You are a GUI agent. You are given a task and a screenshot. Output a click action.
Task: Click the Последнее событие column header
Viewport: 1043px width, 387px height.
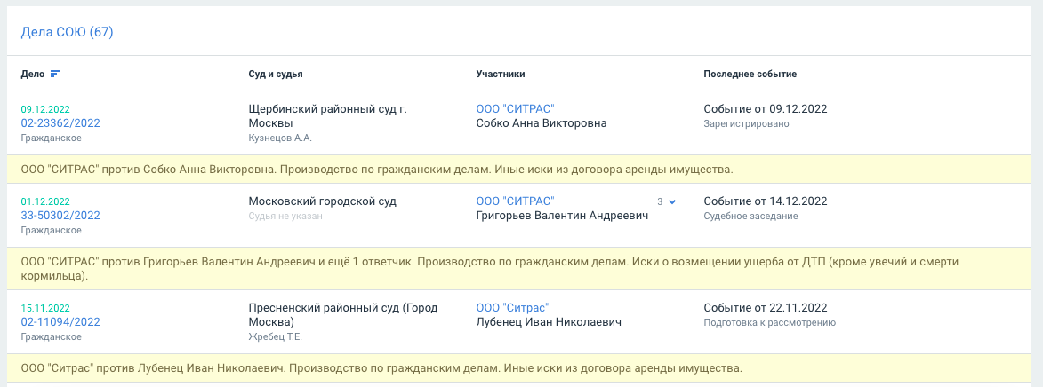(x=750, y=74)
